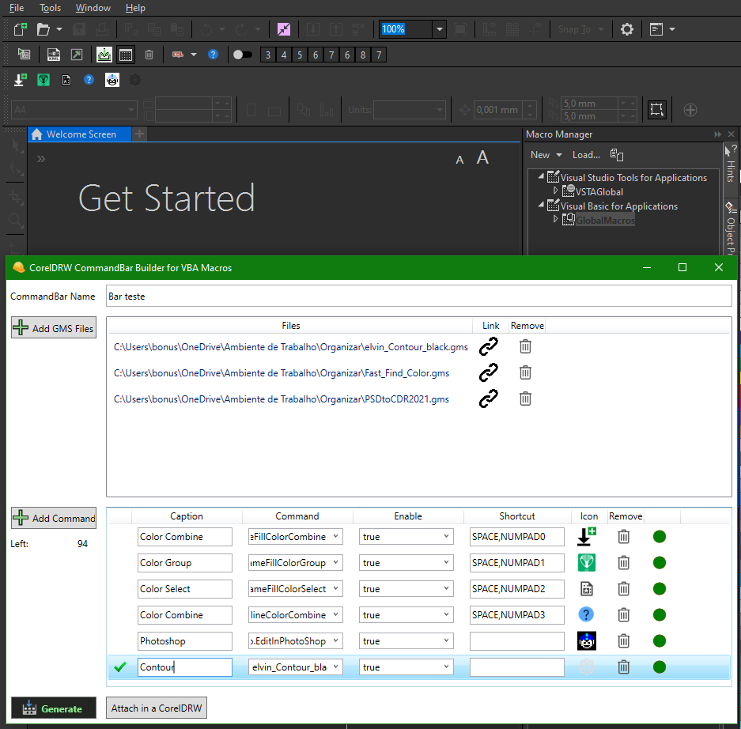Click the Options gear icon in top toolbar
The height and width of the screenshot is (729, 741).
coord(626,29)
